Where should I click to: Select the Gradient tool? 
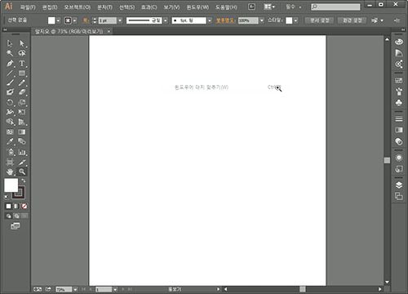(x=22, y=132)
